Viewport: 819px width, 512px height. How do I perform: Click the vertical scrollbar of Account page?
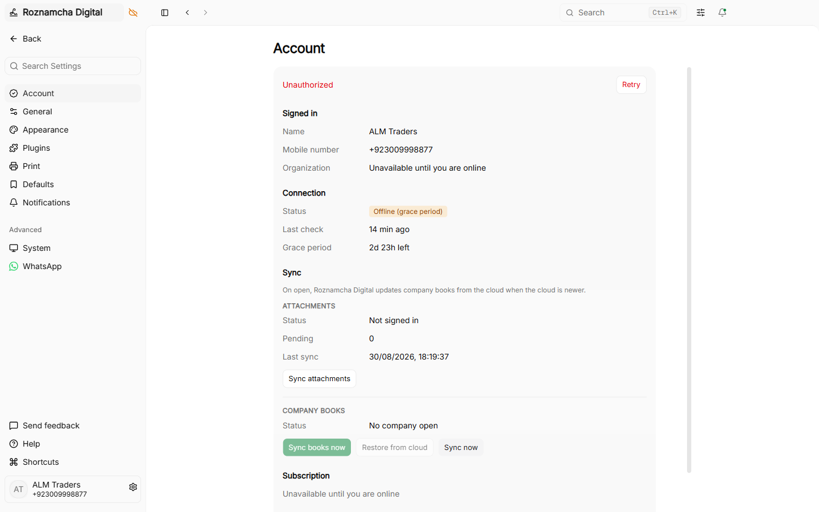click(x=689, y=270)
